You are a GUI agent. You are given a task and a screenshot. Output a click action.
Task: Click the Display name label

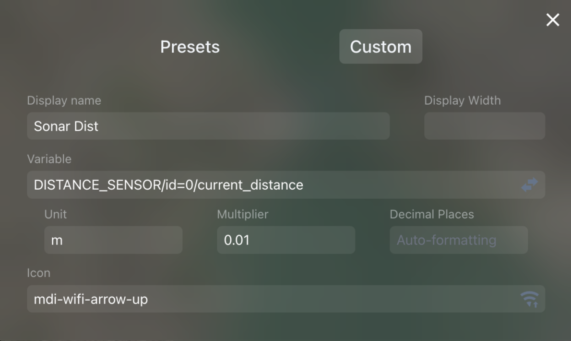[x=64, y=100]
